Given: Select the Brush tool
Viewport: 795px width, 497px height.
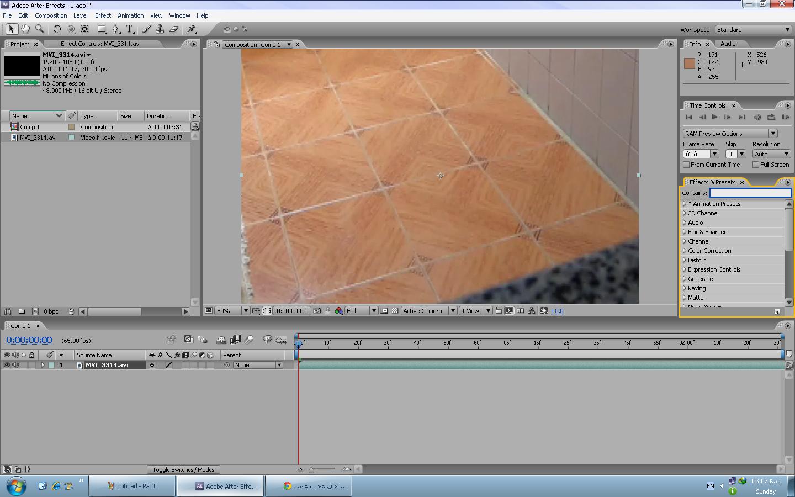Looking at the screenshot, I should [x=147, y=29].
